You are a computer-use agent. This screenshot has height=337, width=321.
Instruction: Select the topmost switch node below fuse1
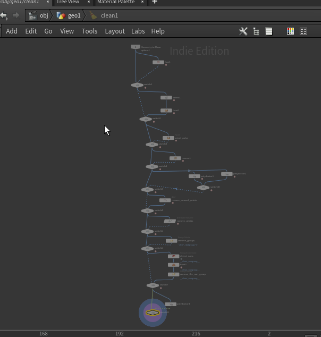(x=137, y=85)
